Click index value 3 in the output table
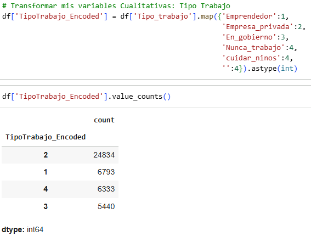This screenshot has height=236, width=311. [x=46, y=206]
